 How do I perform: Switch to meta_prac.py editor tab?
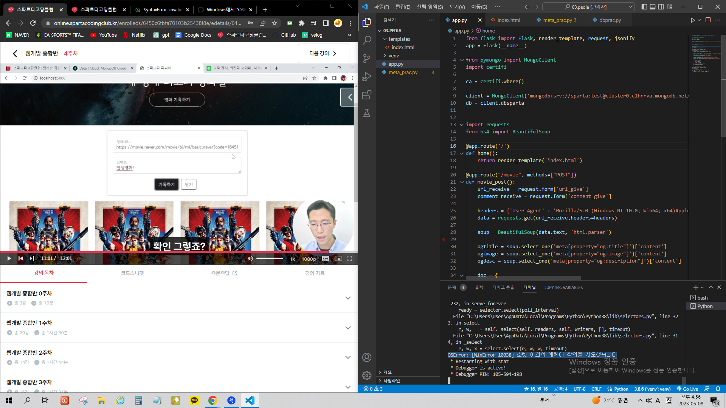pos(560,20)
